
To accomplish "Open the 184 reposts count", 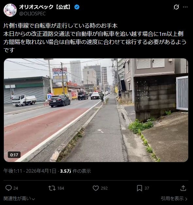I will pos(61,188).
